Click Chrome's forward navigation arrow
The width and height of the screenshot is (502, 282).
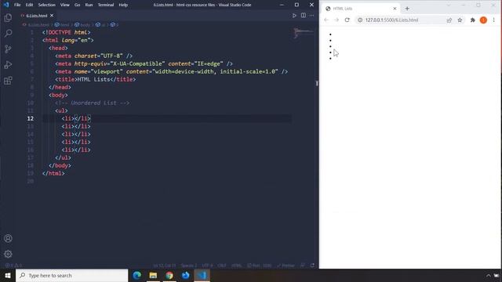click(336, 20)
